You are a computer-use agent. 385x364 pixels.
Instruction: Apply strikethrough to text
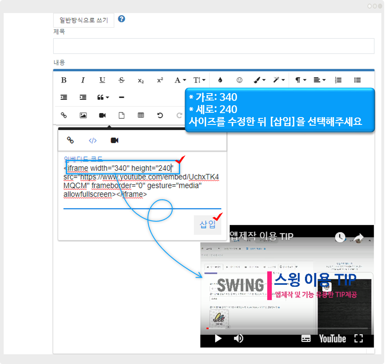[121, 80]
